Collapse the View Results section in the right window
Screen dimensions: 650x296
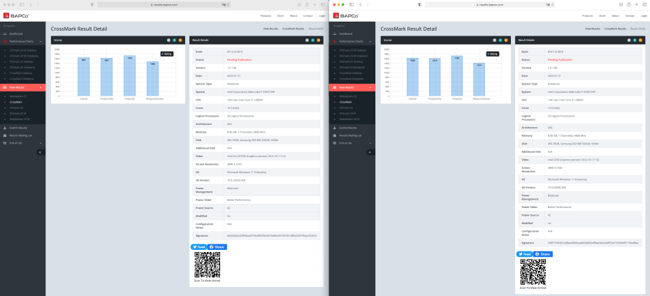353,88
